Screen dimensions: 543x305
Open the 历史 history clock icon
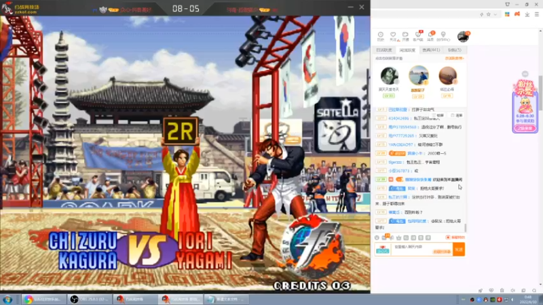381,36
